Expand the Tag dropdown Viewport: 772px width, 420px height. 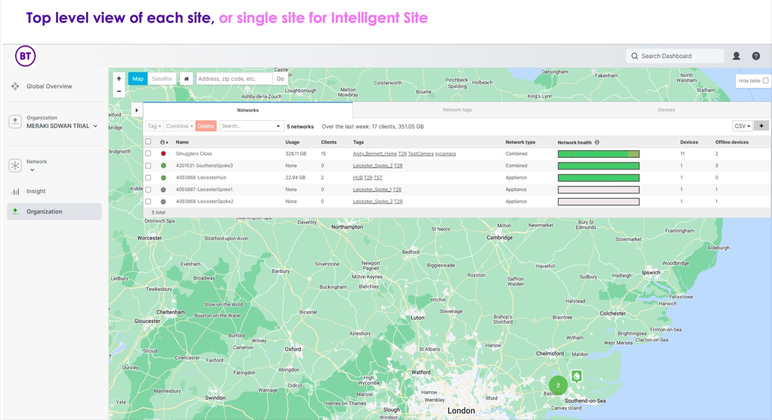154,126
